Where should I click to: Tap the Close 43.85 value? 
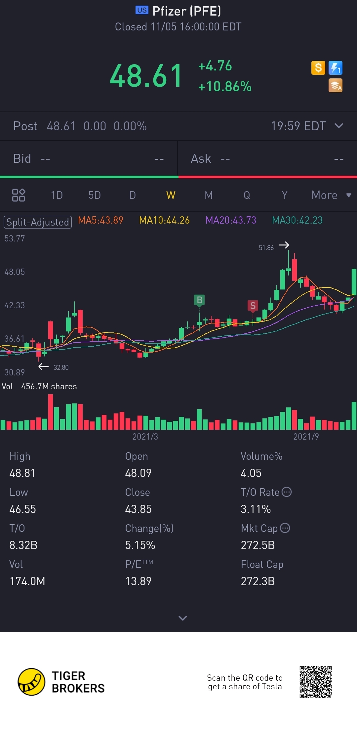(x=138, y=509)
